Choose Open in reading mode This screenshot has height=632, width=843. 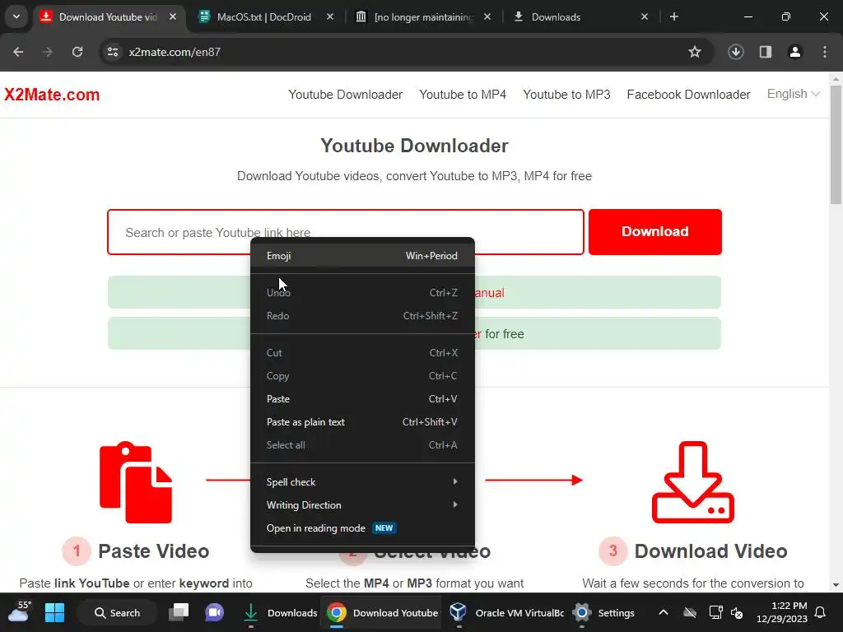[x=362, y=528]
